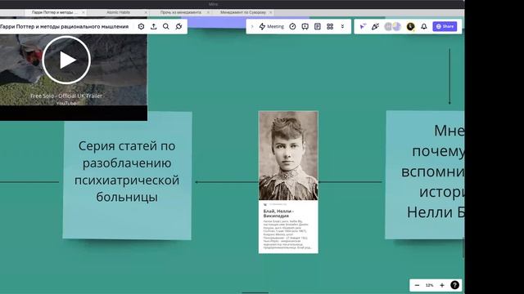Open the presentation mode icon
The image size is (524, 294).
(x=305, y=26)
